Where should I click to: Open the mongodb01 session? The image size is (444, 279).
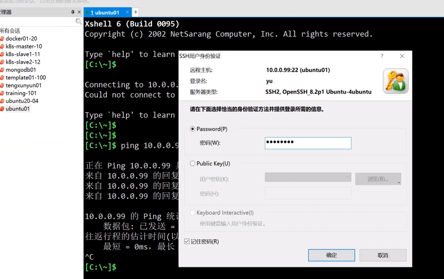tap(21, 70)
